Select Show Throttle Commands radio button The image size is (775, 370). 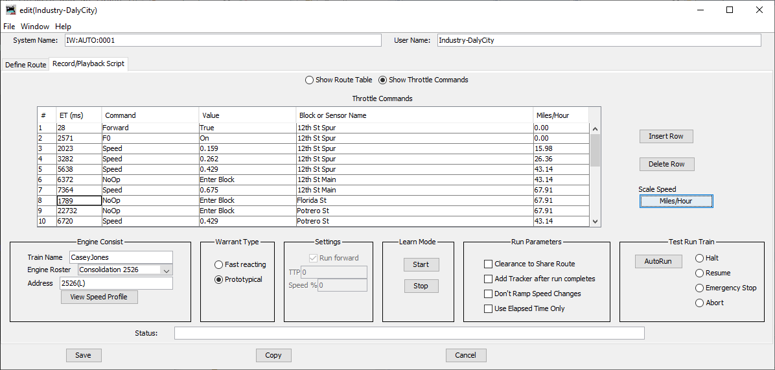point(382,80)
